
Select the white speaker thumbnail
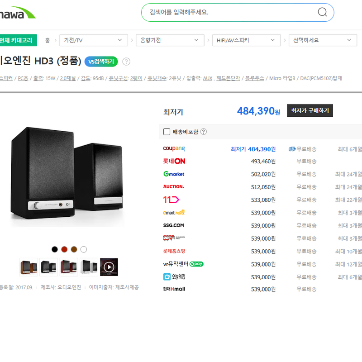89,267
